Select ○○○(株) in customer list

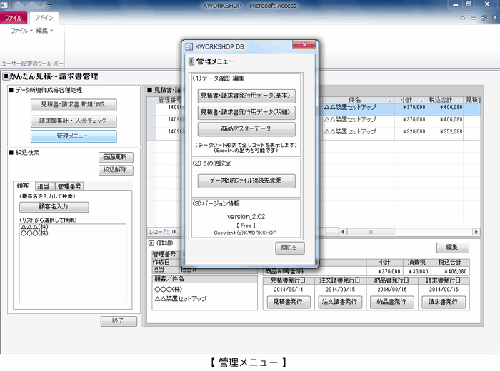(34, 233)
